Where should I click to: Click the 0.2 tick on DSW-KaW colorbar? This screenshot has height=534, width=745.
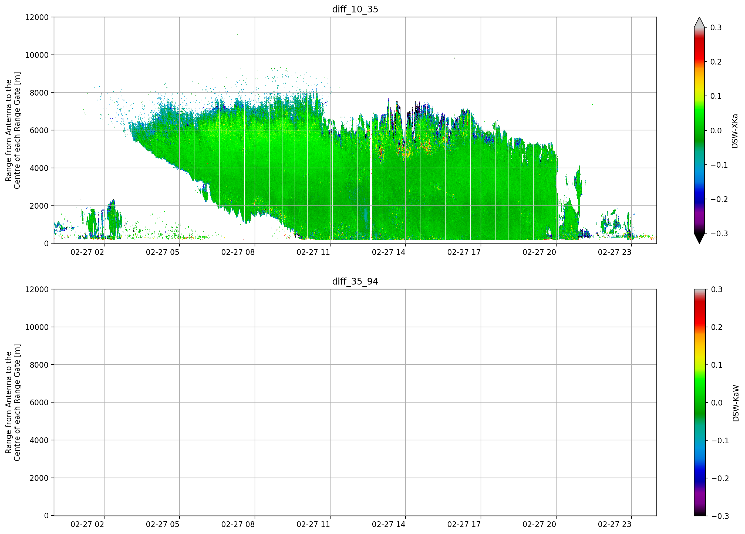click(x=717, y=327)
